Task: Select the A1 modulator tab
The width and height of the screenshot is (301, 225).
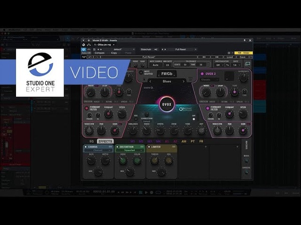Action: [x=167, y=141]
